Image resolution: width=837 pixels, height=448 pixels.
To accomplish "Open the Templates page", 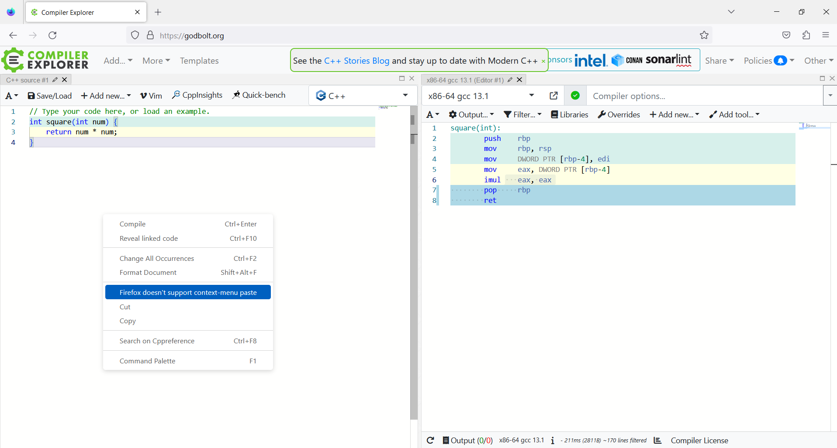I will click(x=199, y=61).
